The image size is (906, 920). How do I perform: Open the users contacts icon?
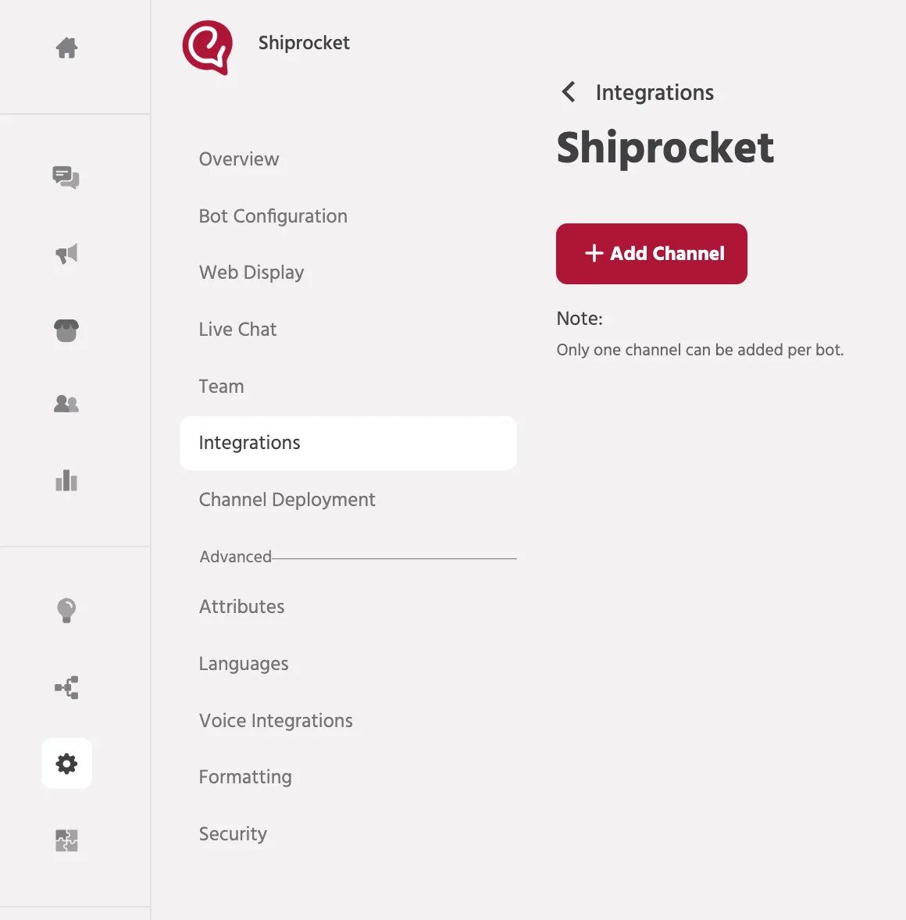pos(66,404)
